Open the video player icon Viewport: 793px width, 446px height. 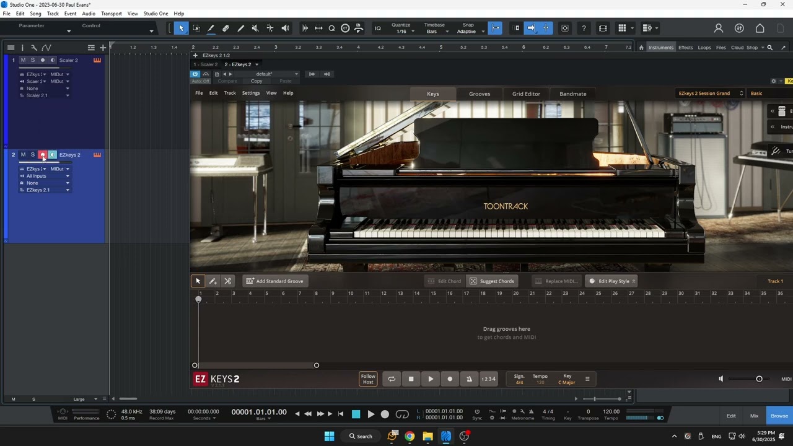[603, 28]
